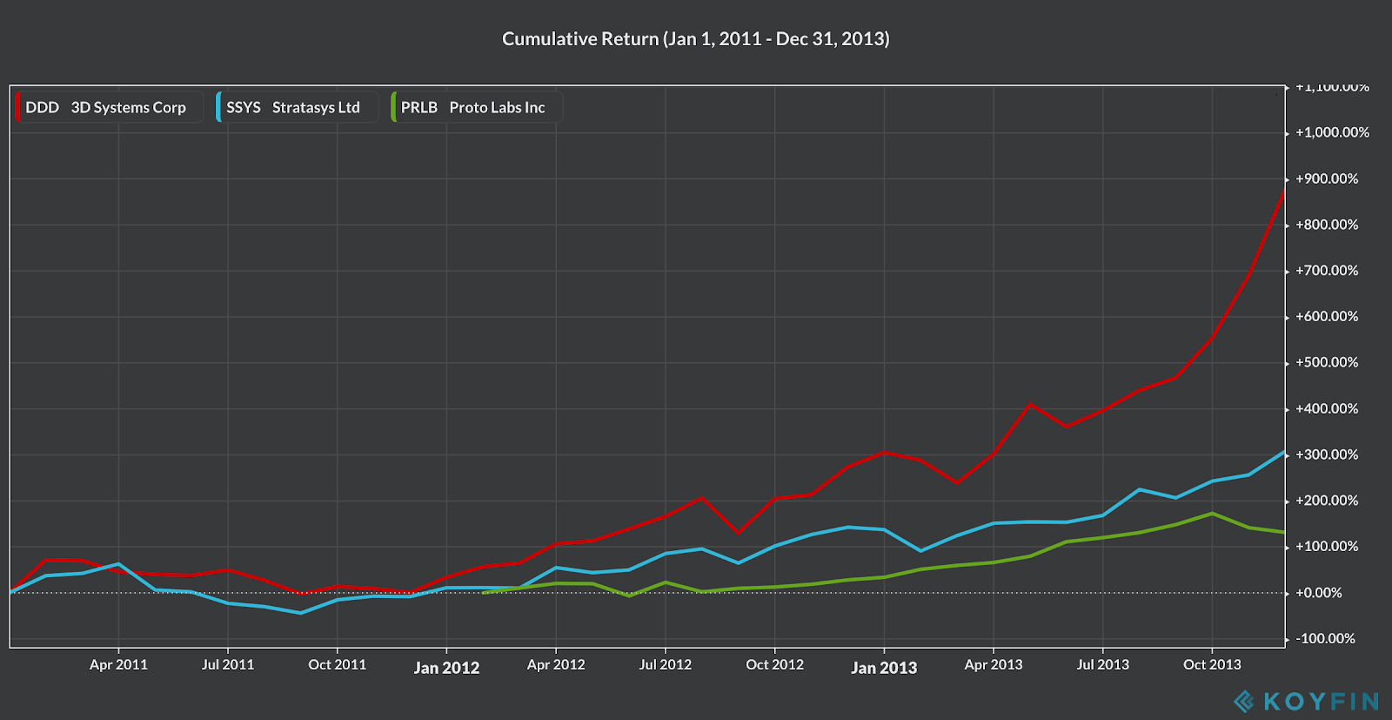Click the +1,000.00% y-axis label
This screenshot has height=720, width=1392.
tap(1332, 132)
